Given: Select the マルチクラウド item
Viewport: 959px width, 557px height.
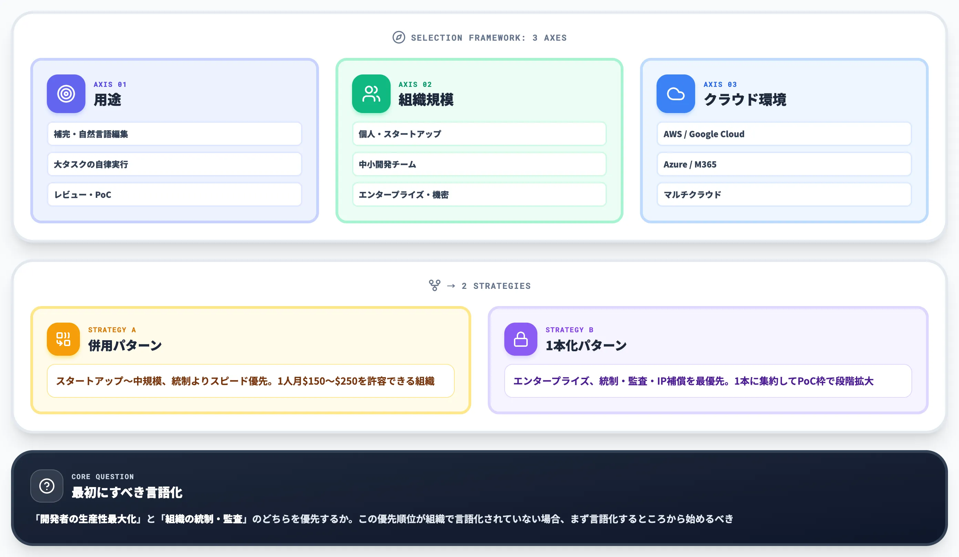Looking at the screenshot, I should 784,194.
